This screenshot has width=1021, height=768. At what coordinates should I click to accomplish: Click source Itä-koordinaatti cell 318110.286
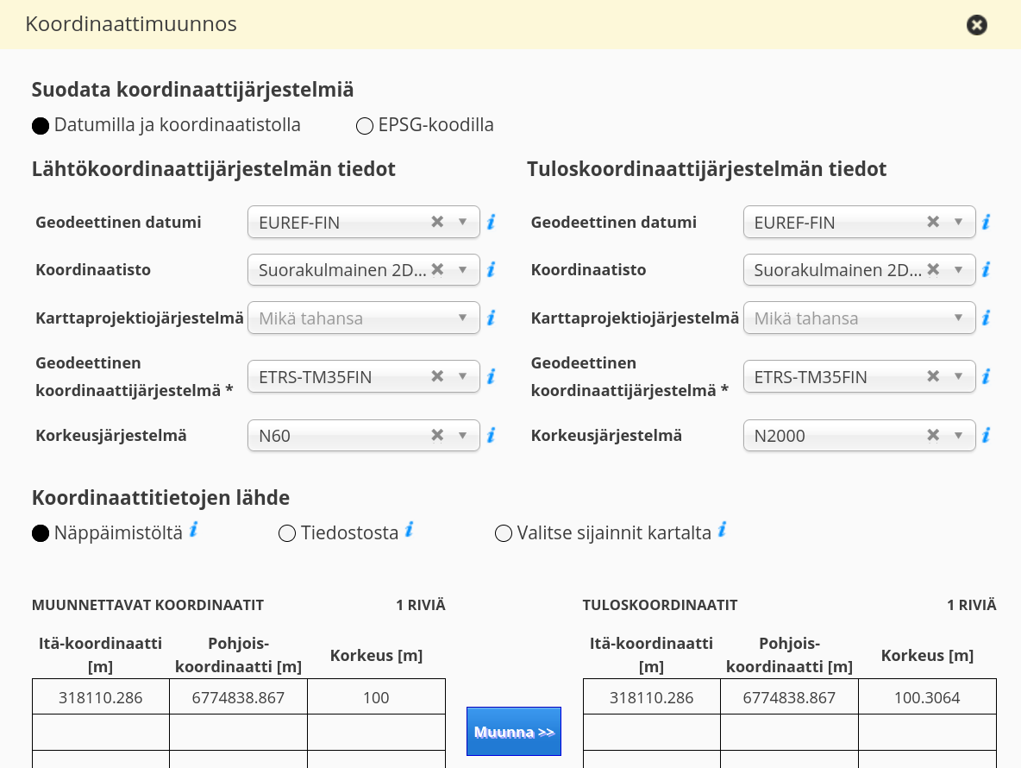(x=101, y=697)
